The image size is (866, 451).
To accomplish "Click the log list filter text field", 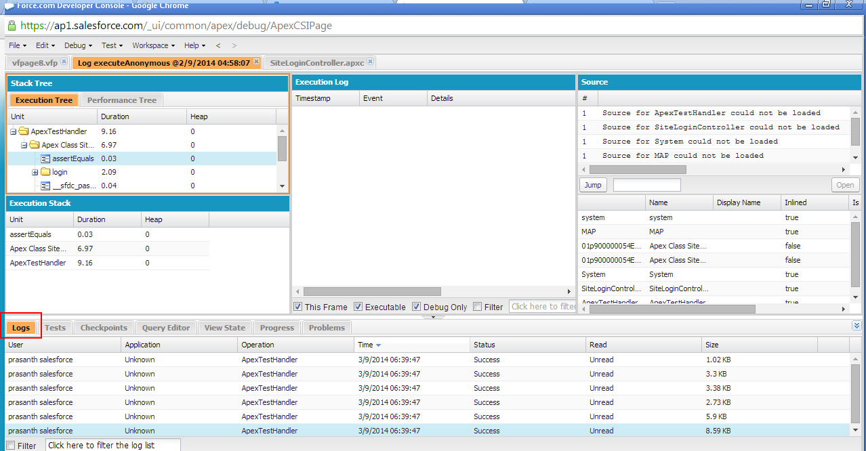I will [x=113, y=446].
